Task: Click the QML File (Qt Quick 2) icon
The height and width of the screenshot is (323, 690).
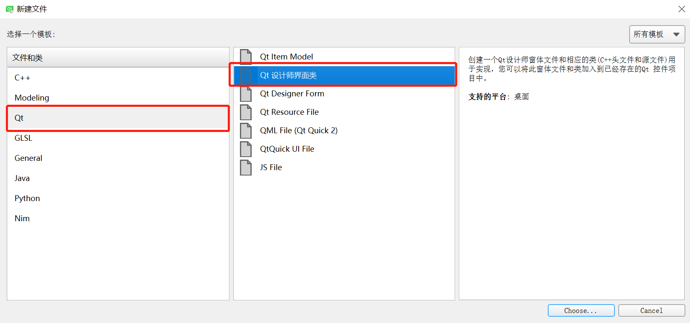Action: pyautogui.click(x=246, y=131)
